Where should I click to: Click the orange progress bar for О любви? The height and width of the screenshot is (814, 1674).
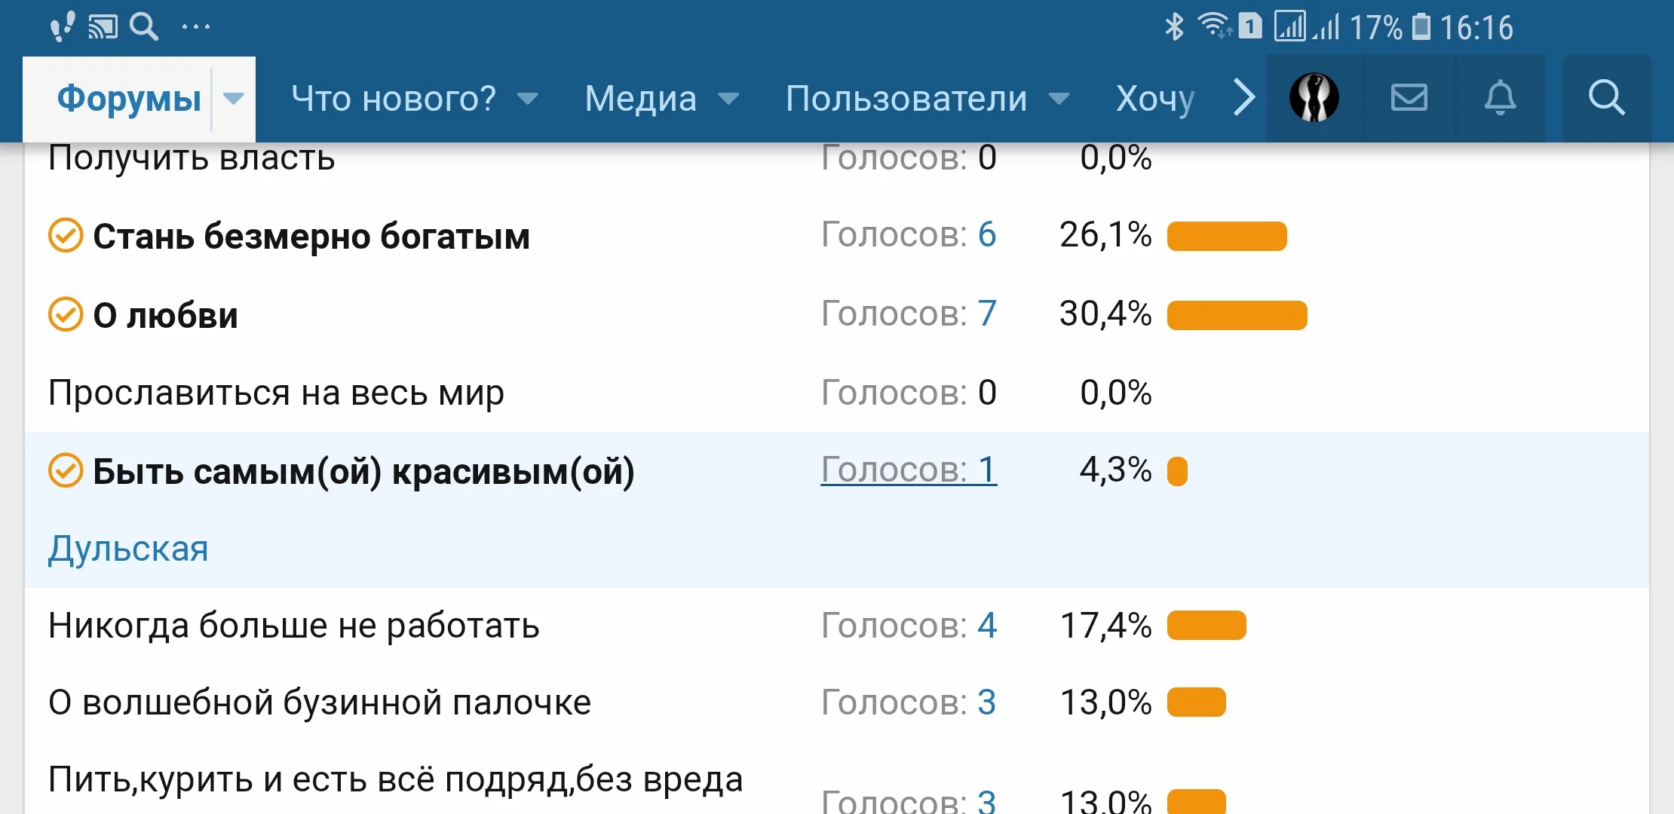[x=1237, y=316]
